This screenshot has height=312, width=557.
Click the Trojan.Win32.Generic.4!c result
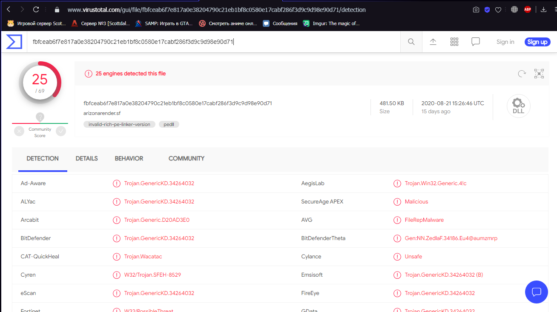[x=436, y=183]
